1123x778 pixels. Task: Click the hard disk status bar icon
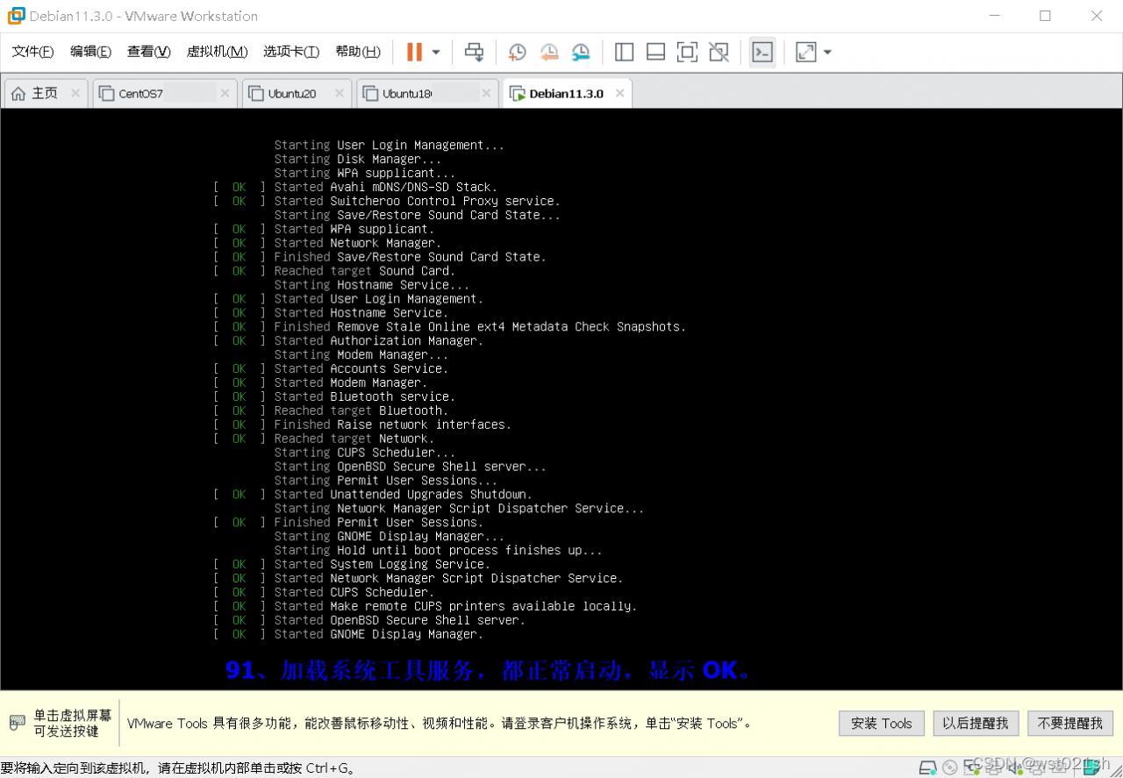(x=927, y=767)
